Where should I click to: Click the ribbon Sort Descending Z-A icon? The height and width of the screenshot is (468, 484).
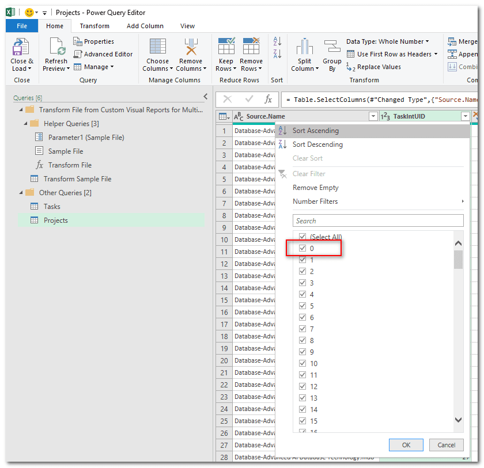(277, 54)
